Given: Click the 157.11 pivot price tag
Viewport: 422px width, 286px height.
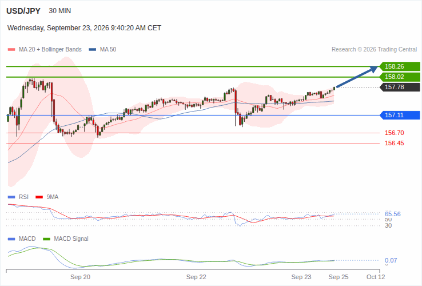Looking at the screenshot, I should pos(400,116).
